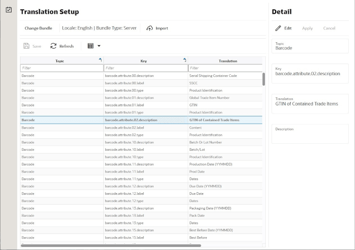This screenshot has width=355, height=250.
Task: Focus the Key filter field
Action: [146, 68]
